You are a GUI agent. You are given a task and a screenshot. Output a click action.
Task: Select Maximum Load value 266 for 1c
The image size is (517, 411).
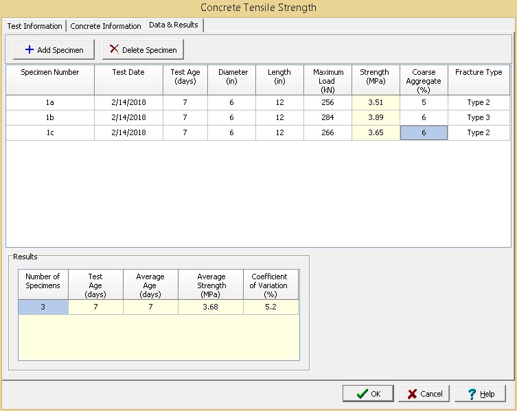[x=328, y=132]
